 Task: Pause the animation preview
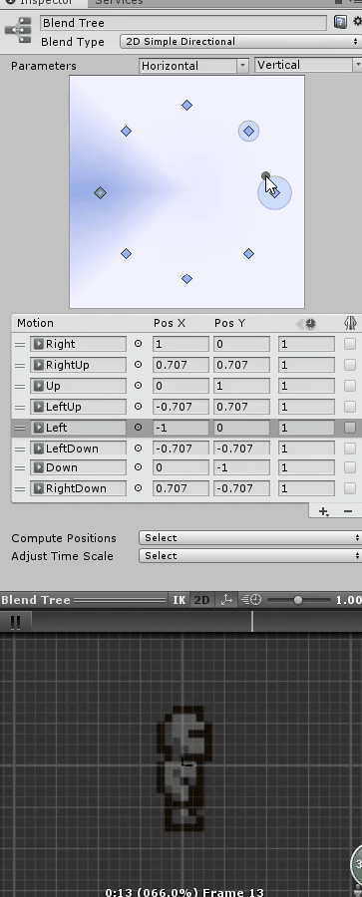click(x=16, y=622)
